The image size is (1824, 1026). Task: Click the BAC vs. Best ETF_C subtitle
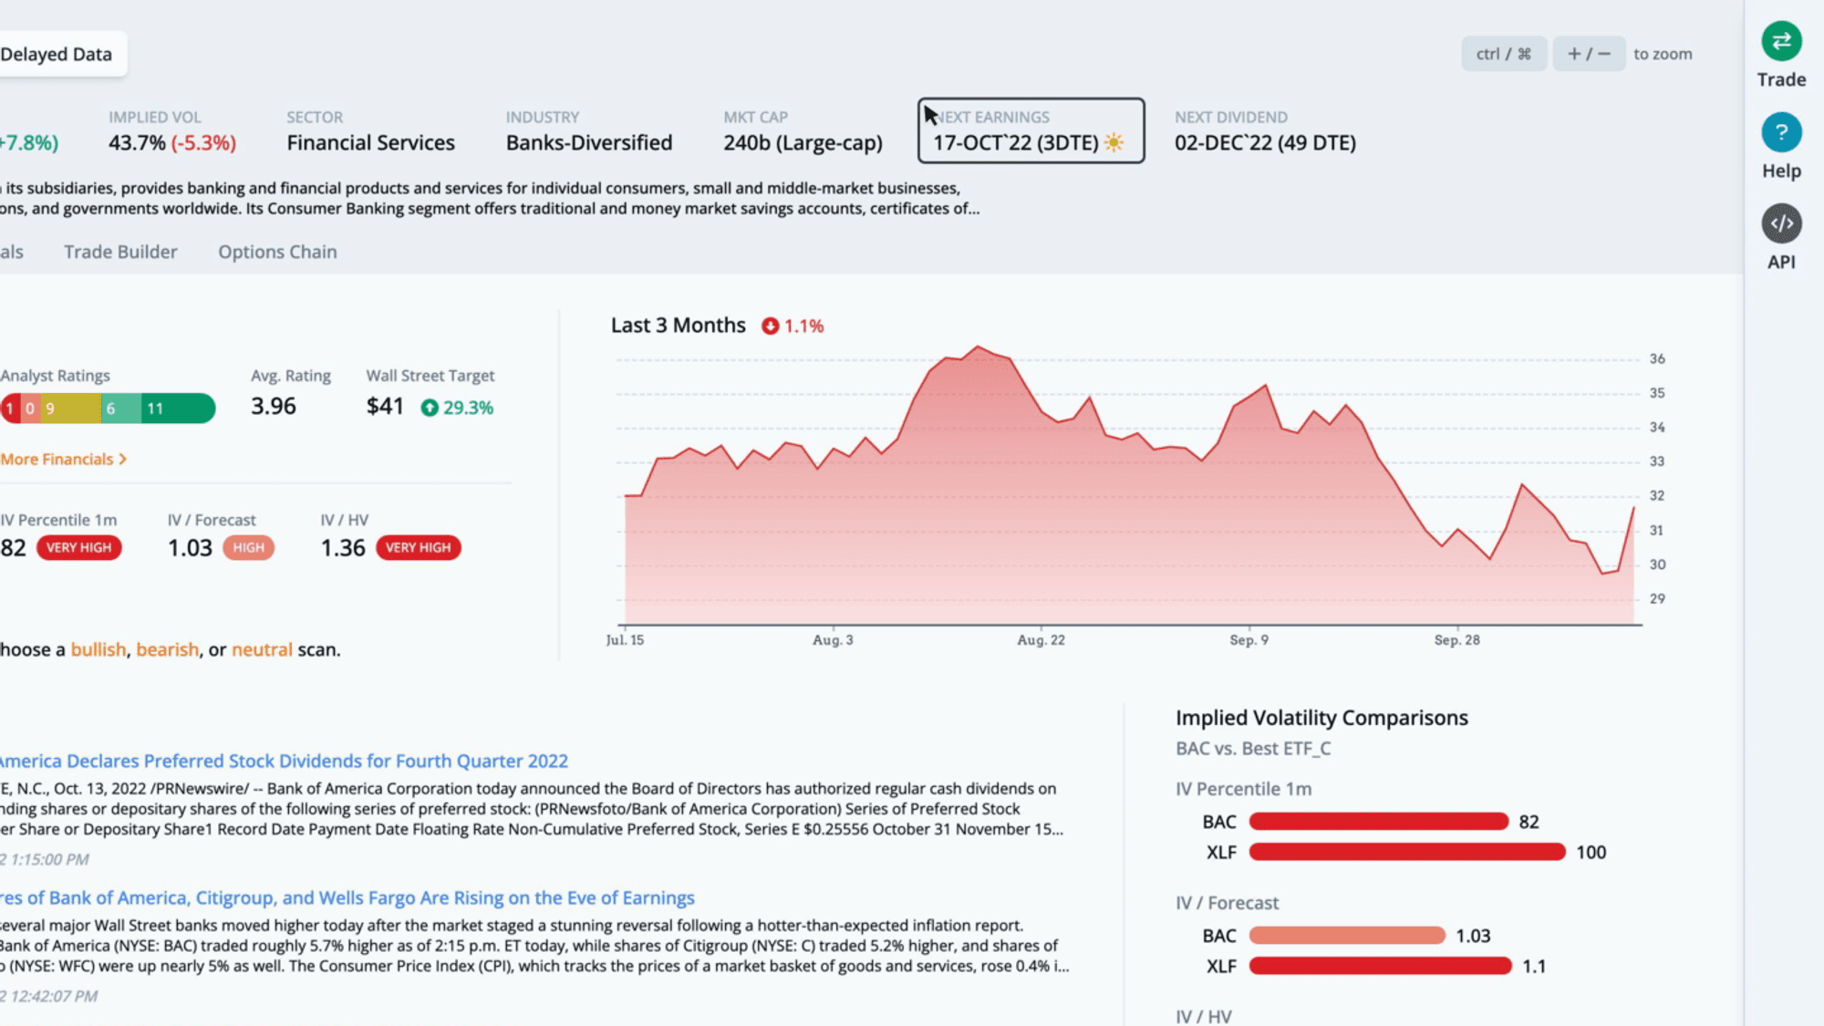pos(1253,749)
